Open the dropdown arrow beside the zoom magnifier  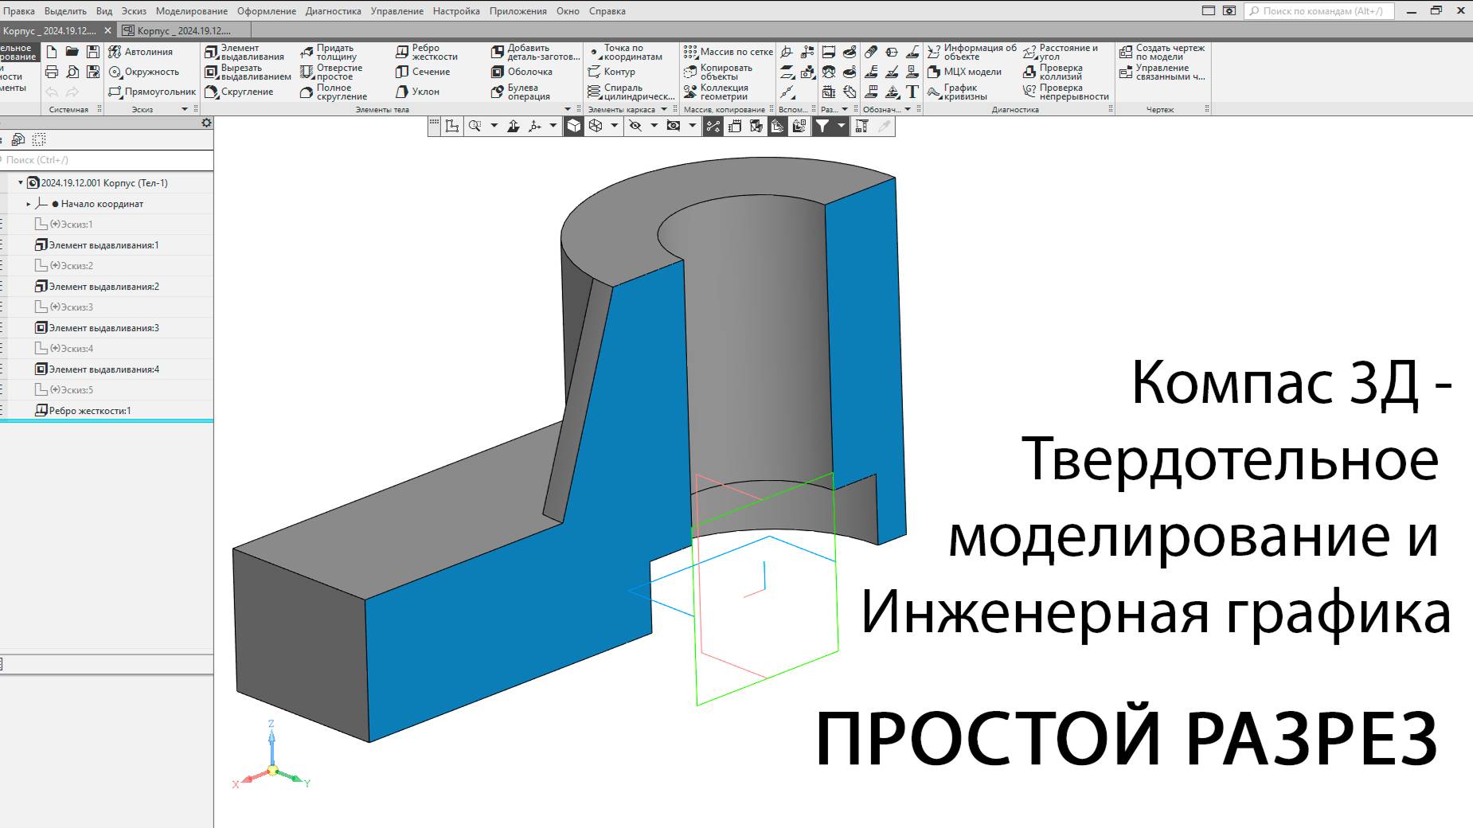point(494,126)
